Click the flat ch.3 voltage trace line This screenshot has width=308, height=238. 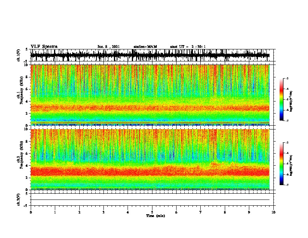pyautogui.click(x=150, y=200)
